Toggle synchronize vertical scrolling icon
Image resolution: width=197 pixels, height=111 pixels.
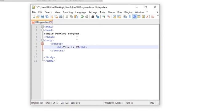pyautogui.click(x=114, y=17)
